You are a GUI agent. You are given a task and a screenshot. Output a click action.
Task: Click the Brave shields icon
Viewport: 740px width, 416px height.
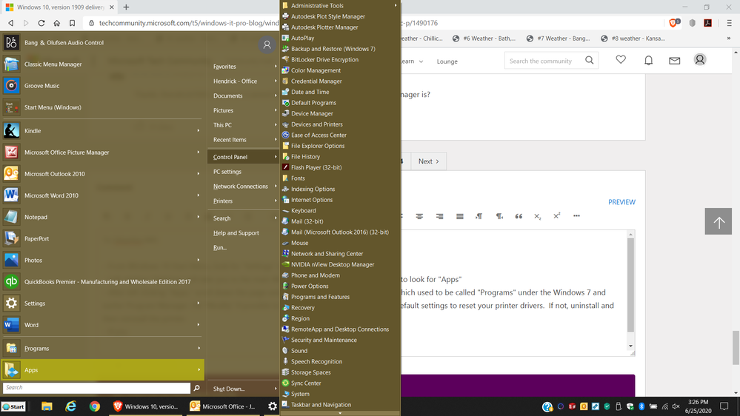(x=674, y=23)
